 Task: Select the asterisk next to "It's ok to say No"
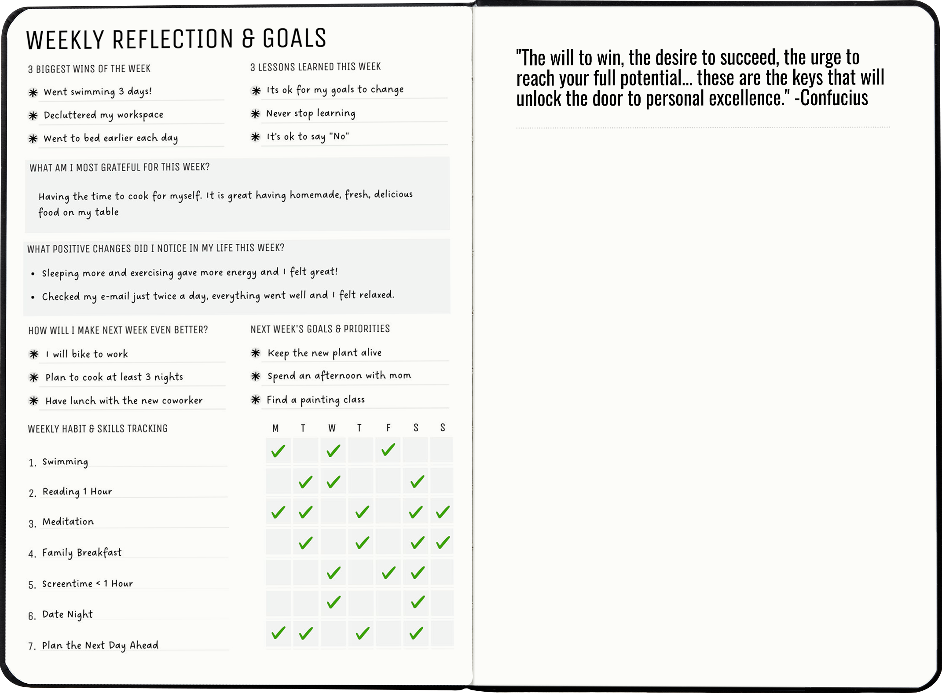256,137
